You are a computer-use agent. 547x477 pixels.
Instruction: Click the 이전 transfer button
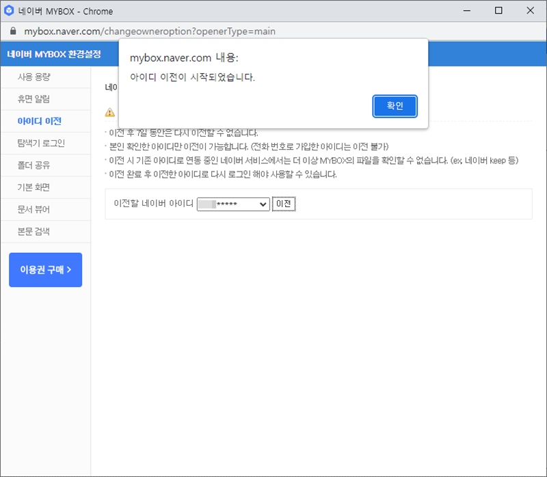tap(284, 204)
